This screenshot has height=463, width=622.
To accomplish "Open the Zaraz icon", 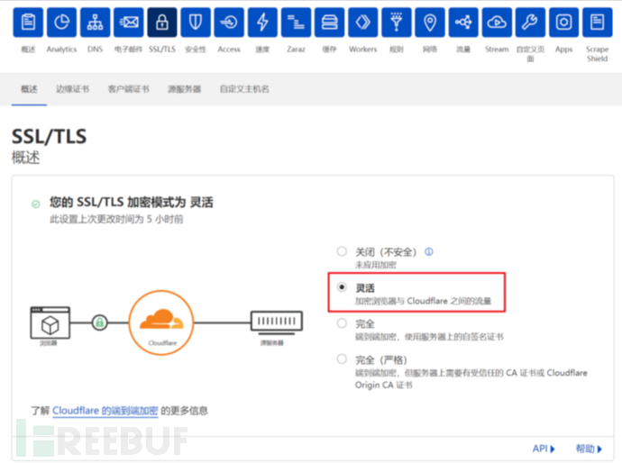I will (296, 23).
